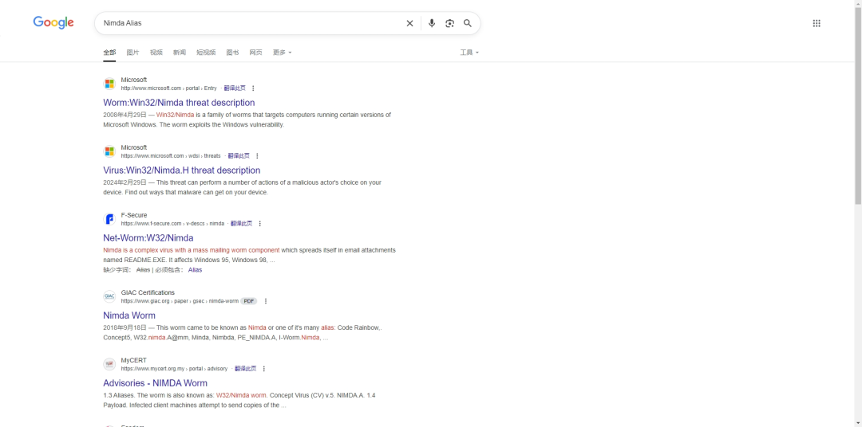Click 必须包含 Alias link
The width and height of the screenshot is (862, 427).
(x=195, y=270)
